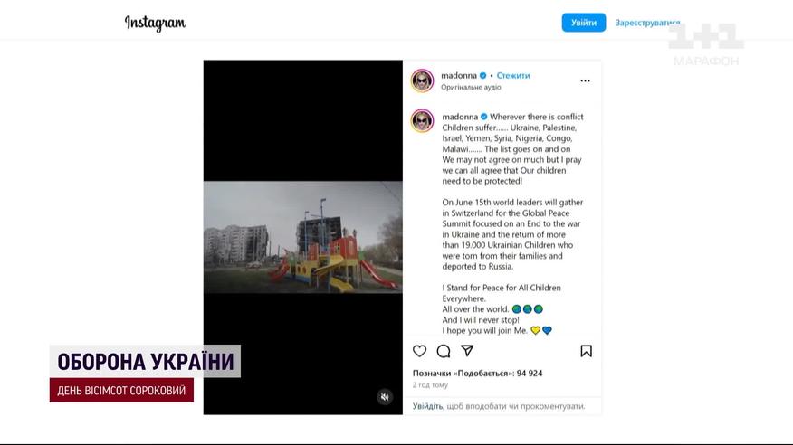Like the post with the heart icon

[x=419, y=351]
